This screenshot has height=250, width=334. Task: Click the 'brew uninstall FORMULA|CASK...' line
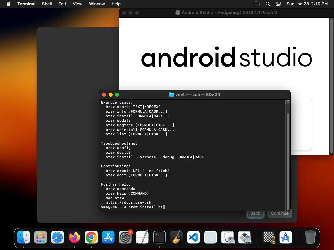click(x=140, y=130)
